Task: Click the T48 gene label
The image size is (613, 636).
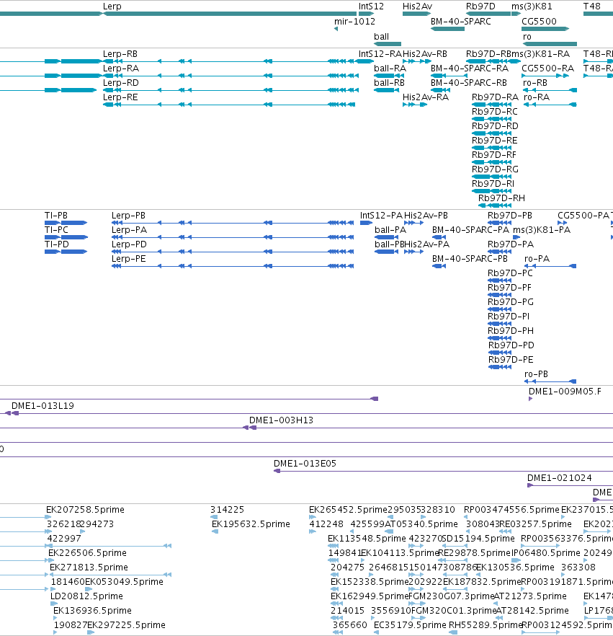Action: pyautogui.click(x=592, y=6)
